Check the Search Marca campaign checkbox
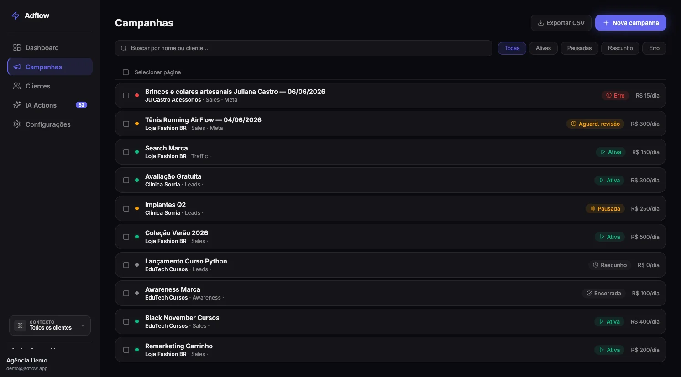 (x=126, y=152)
